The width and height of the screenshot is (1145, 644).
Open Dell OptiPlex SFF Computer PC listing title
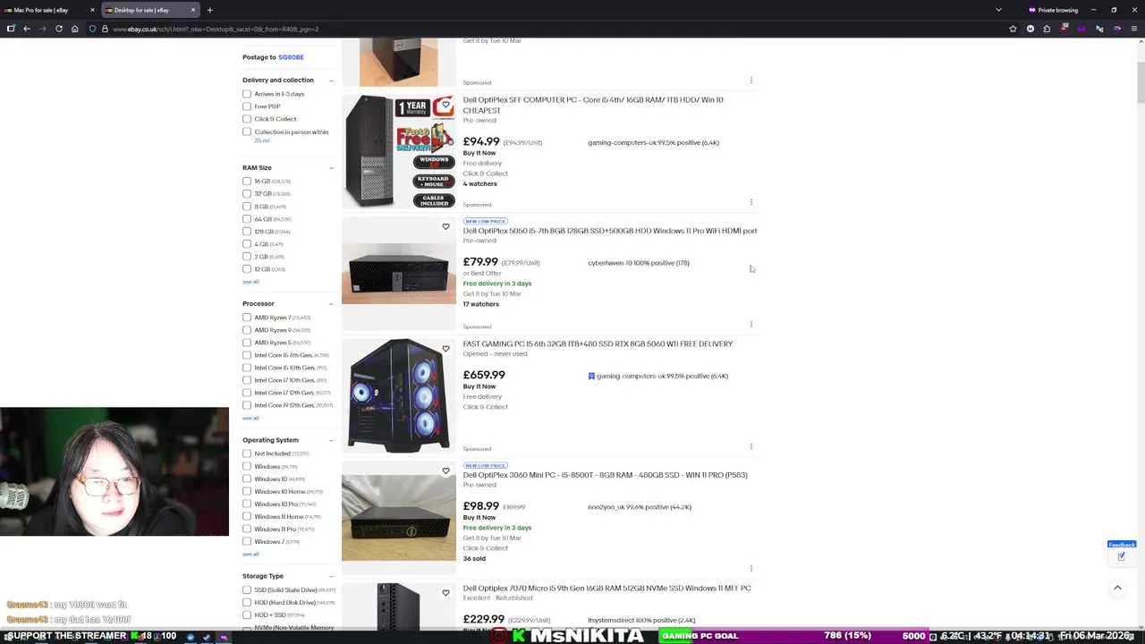tap(593, 105)
